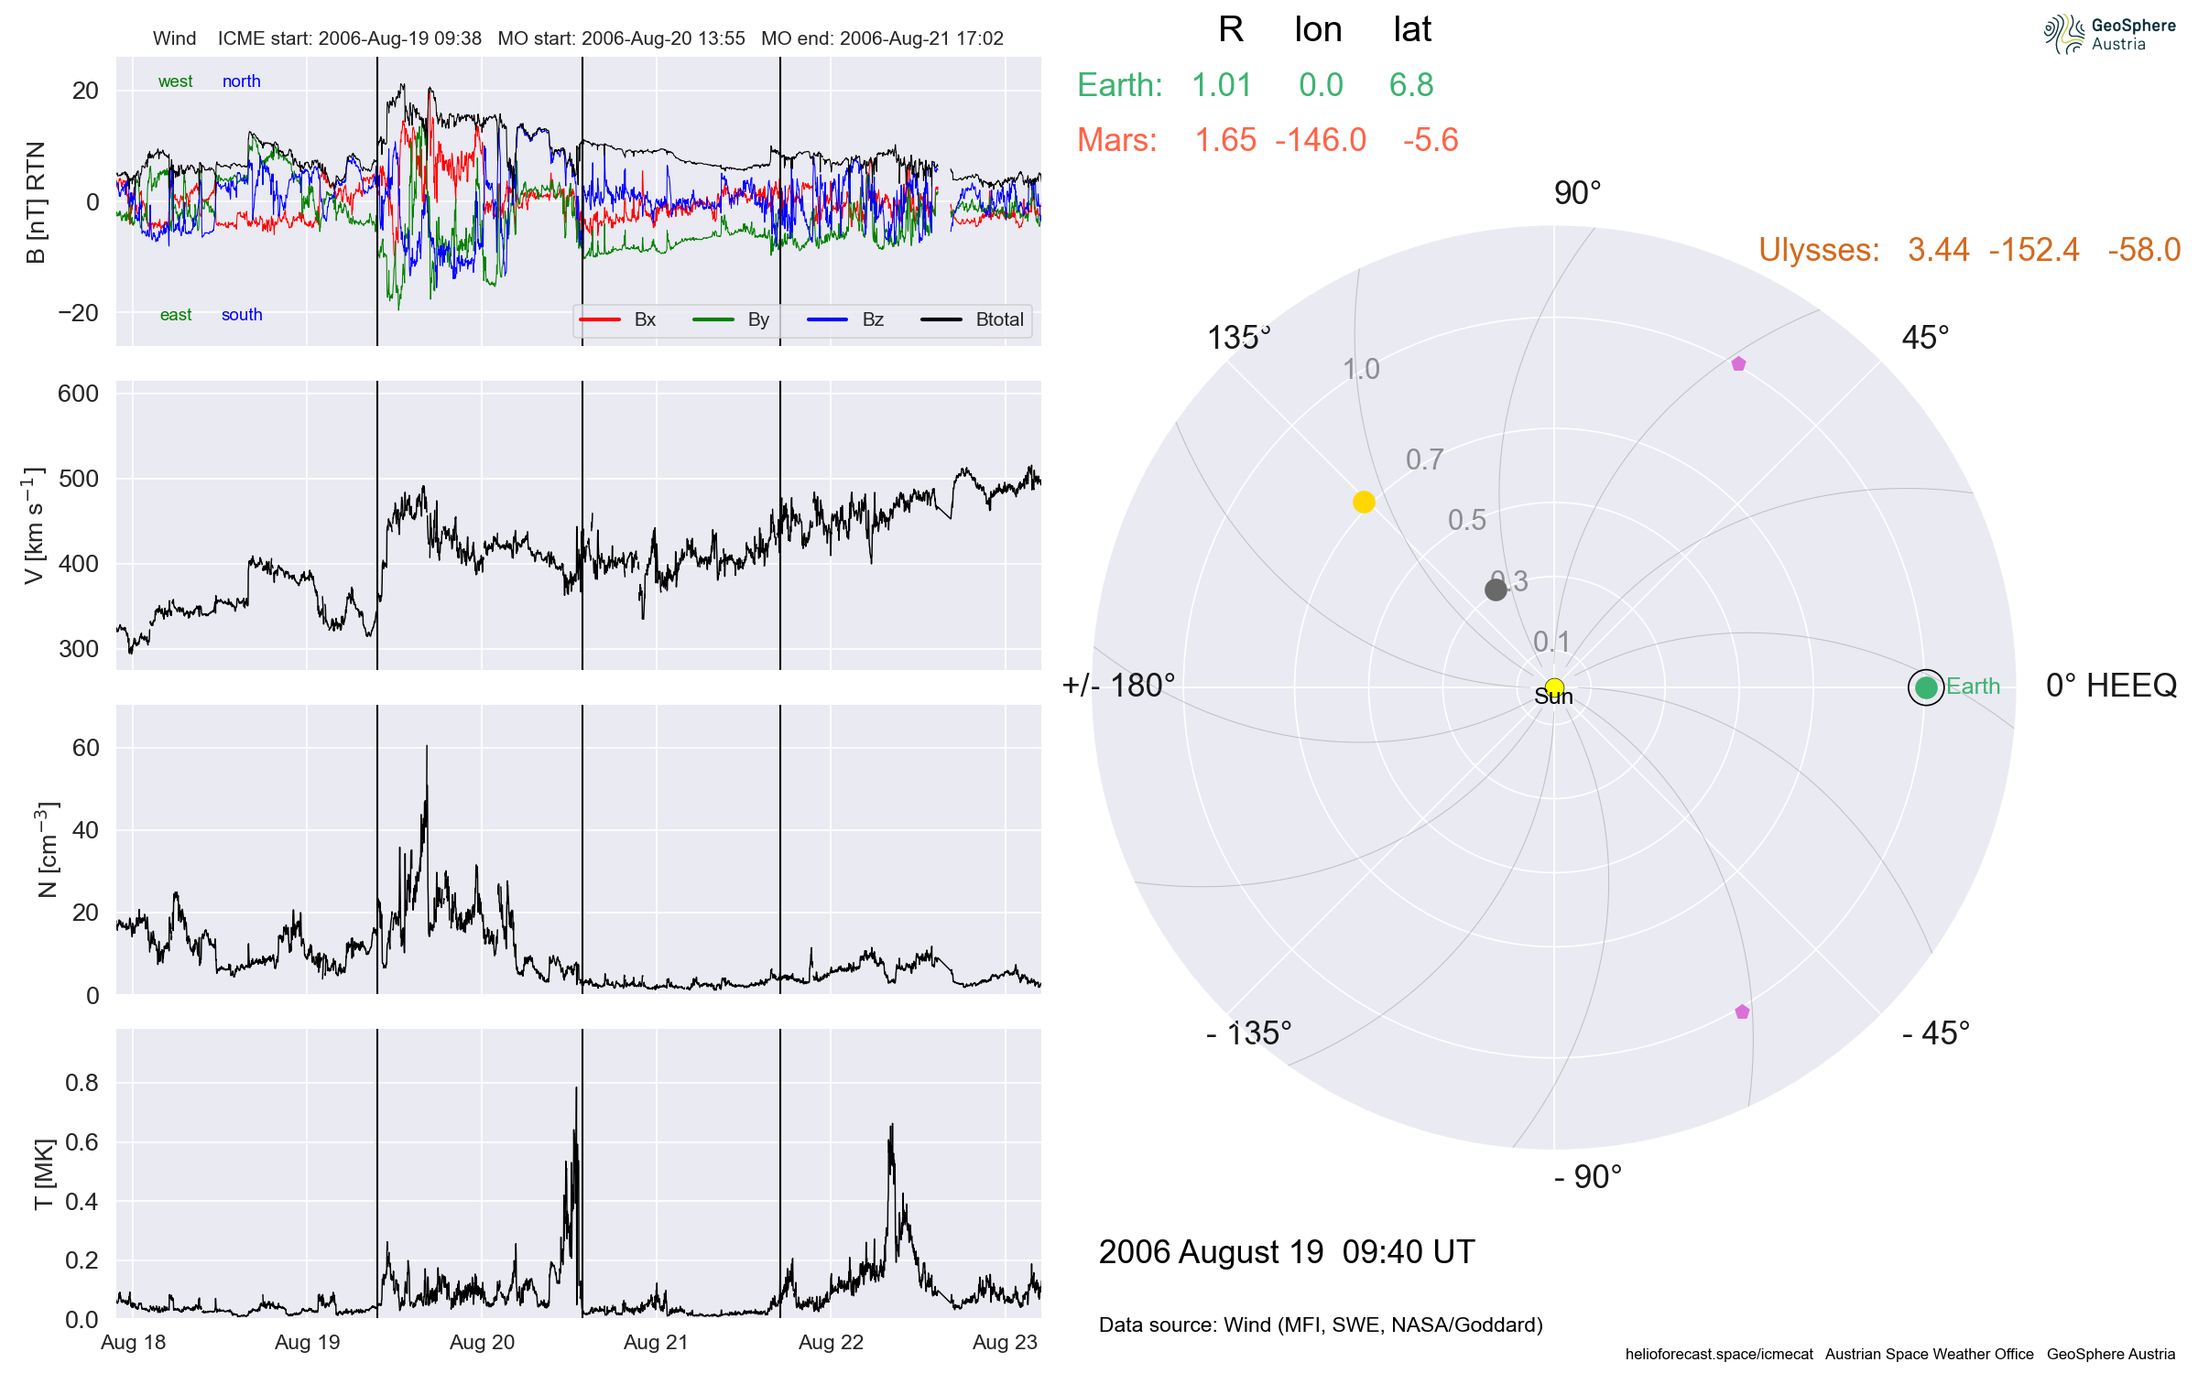Click the 'Mars:' position label
The width and height of the screenshot is (2198, 1373).
click(1117, 140)
